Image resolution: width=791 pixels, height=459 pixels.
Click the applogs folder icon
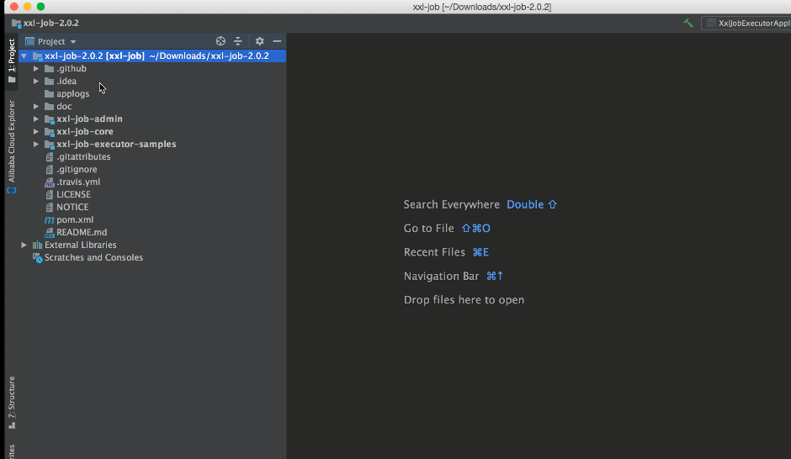coord(49,93)
